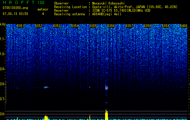190x120 pixels.
Task: Click the yellow power bar below 0352 echo
Action: [46, 118]
